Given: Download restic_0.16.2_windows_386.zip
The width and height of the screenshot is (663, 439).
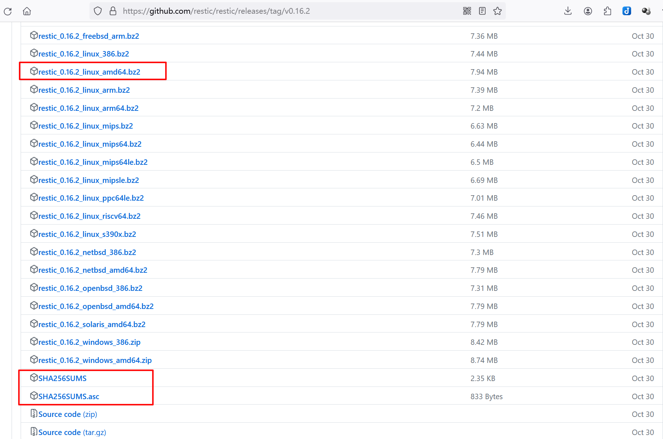Looking at the screenshot, I should pyautogui.click(x=89, y=342).
